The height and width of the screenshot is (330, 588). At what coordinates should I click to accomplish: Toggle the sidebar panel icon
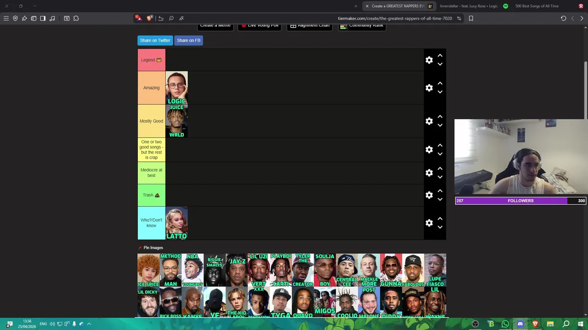[43, 18]
